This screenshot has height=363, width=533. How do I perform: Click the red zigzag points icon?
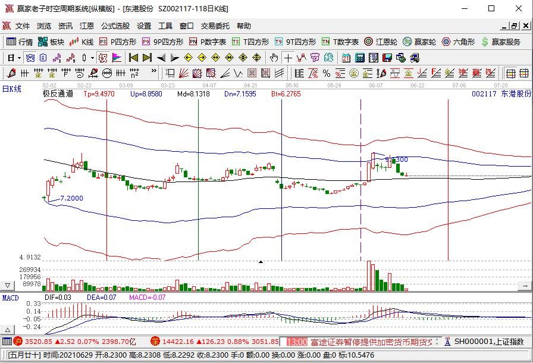coord(301,58)
